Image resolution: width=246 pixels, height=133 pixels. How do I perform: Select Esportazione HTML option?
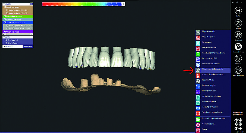tap(213, 59)
